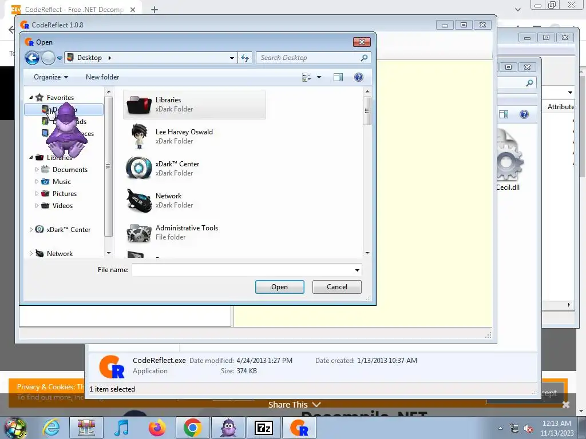Dismiss the cookie banner with X
Image resolution: width=586 pixels, height=439 pixels.
pos(566,405)
